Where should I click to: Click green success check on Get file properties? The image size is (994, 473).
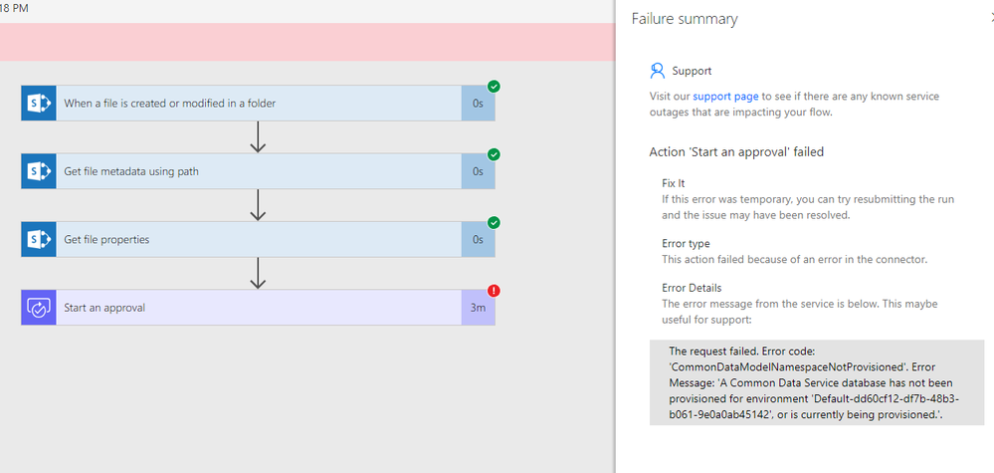pos(494,222)
